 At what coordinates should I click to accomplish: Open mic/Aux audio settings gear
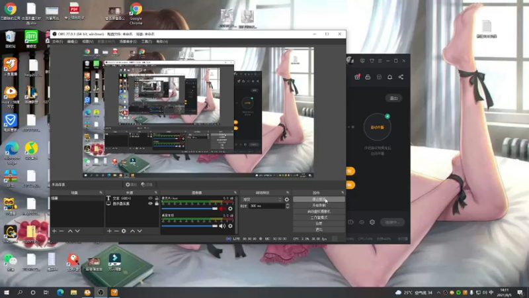(x=230, y=209)
